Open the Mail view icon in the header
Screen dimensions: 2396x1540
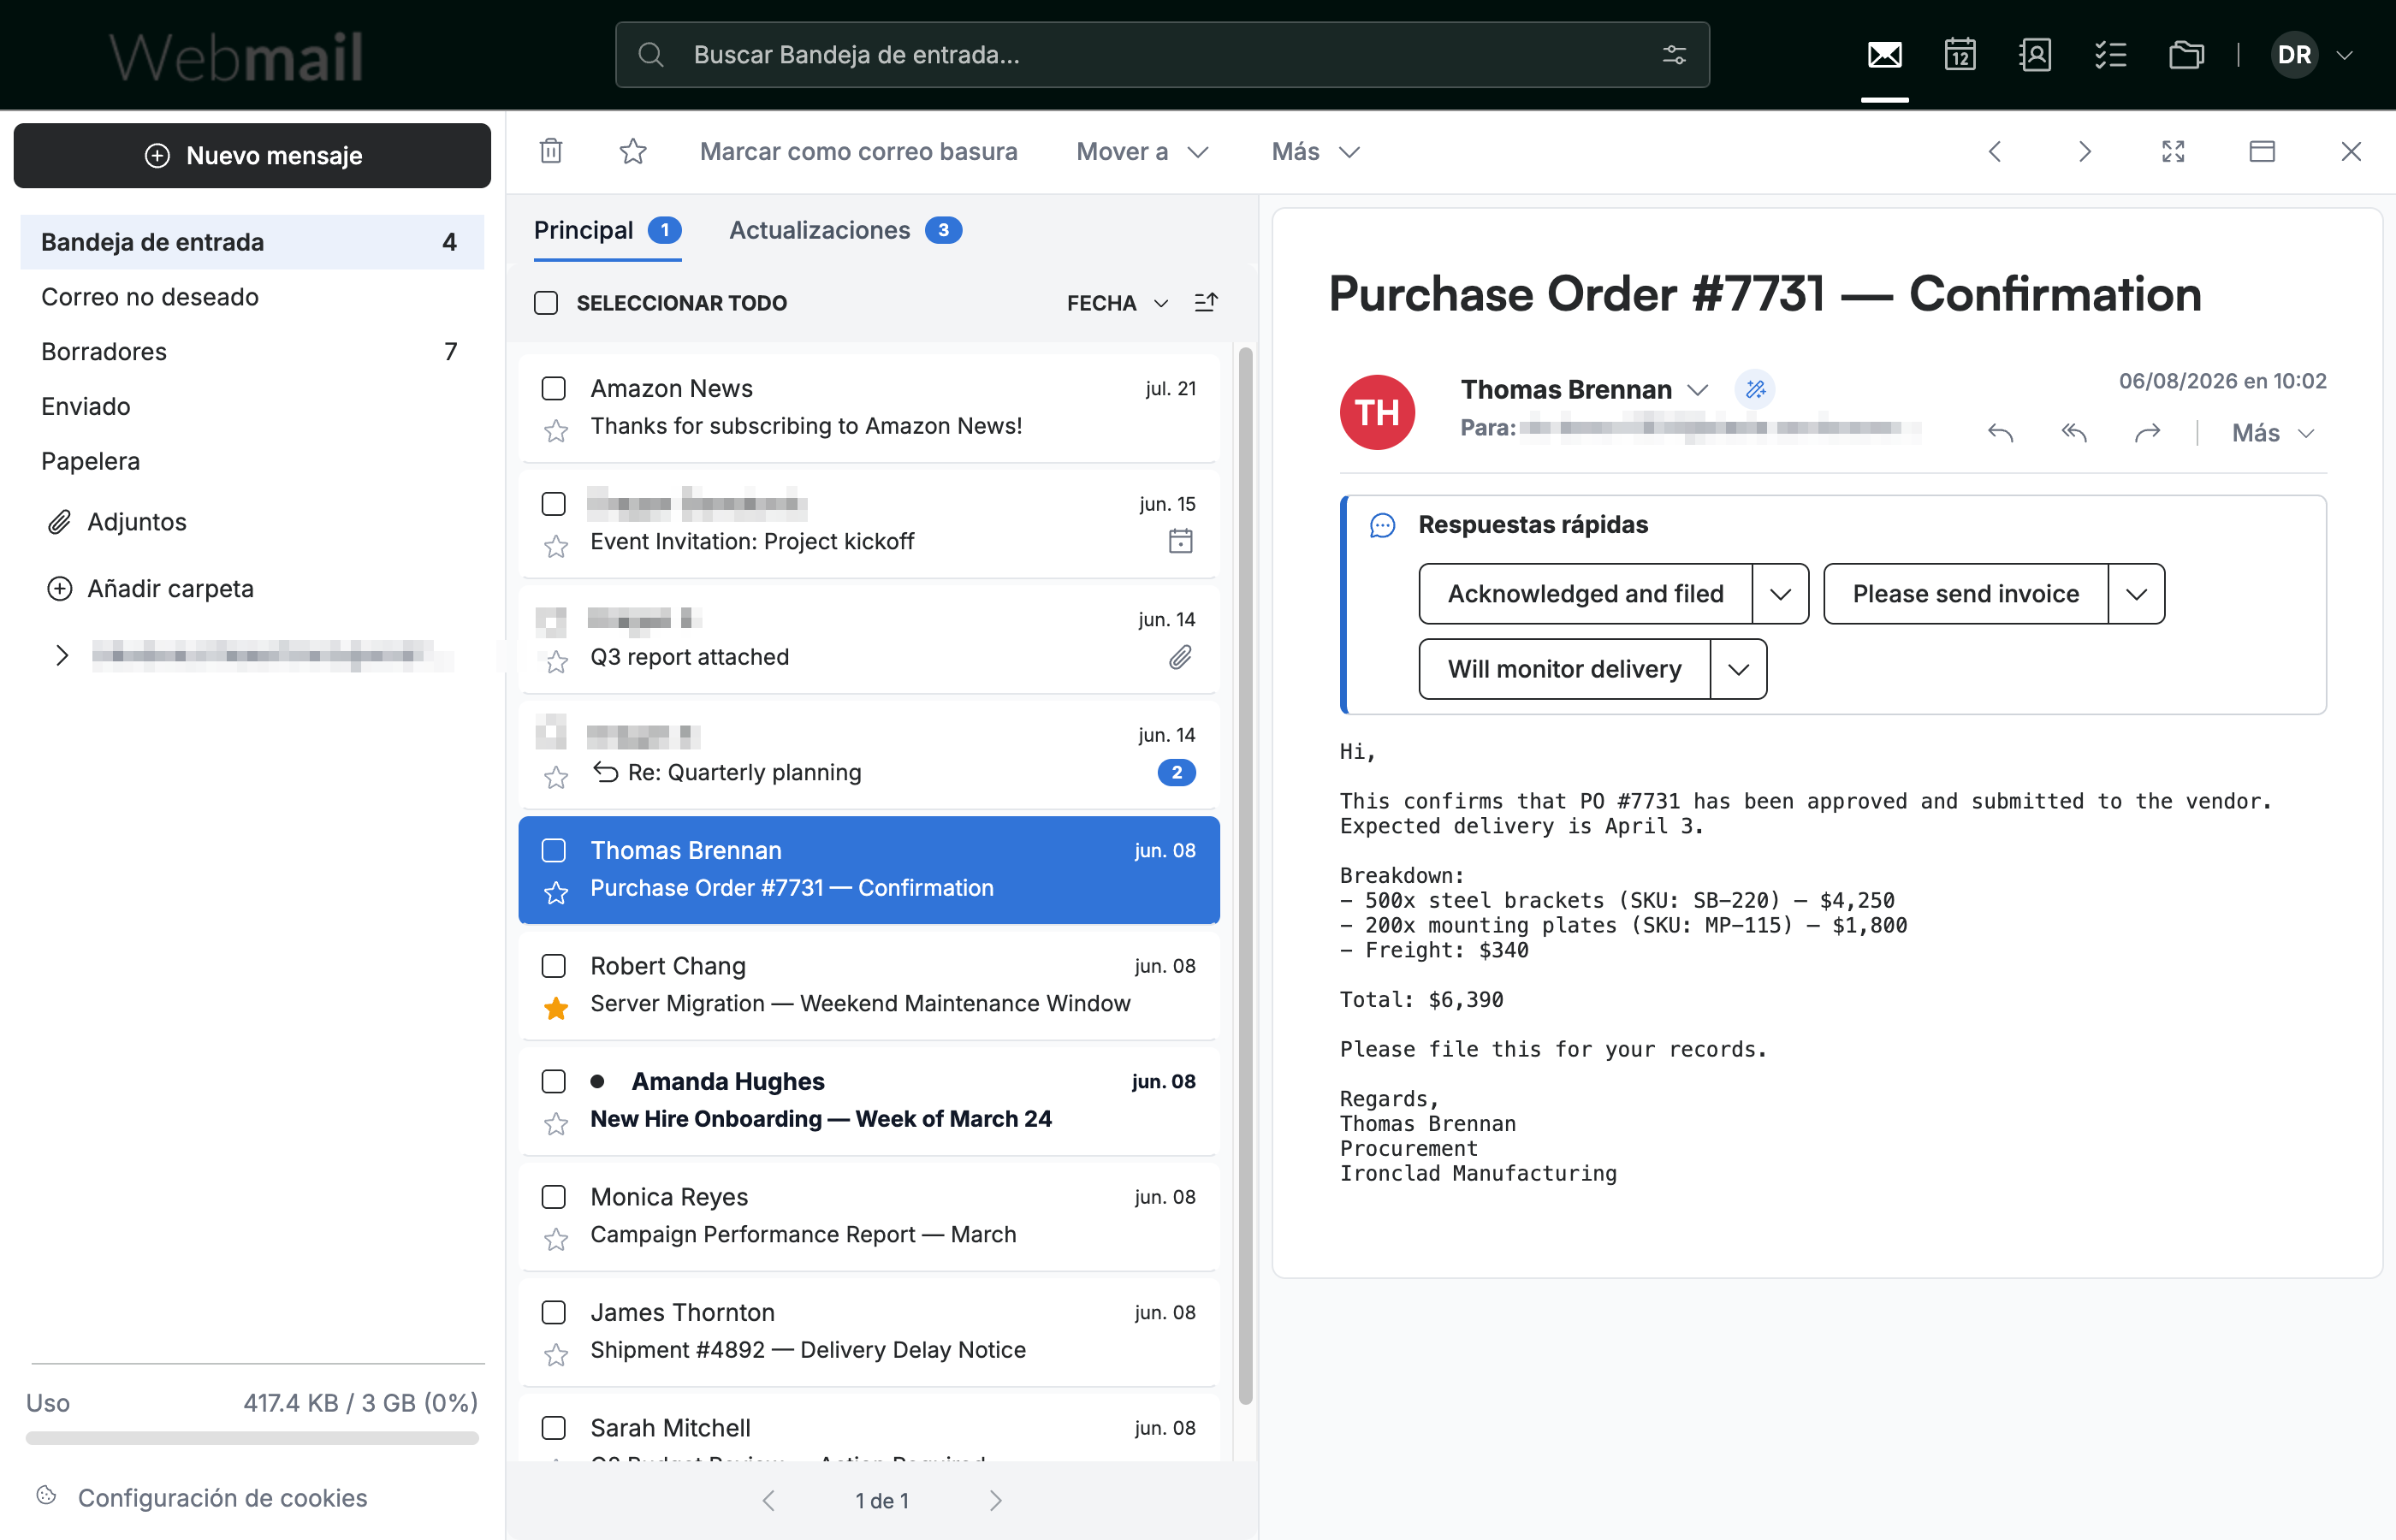coord(1884,55)
